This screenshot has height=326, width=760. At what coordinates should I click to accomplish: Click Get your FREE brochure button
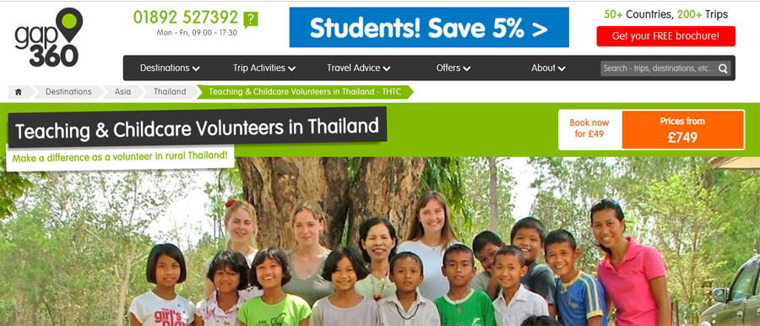click(665, 36)
